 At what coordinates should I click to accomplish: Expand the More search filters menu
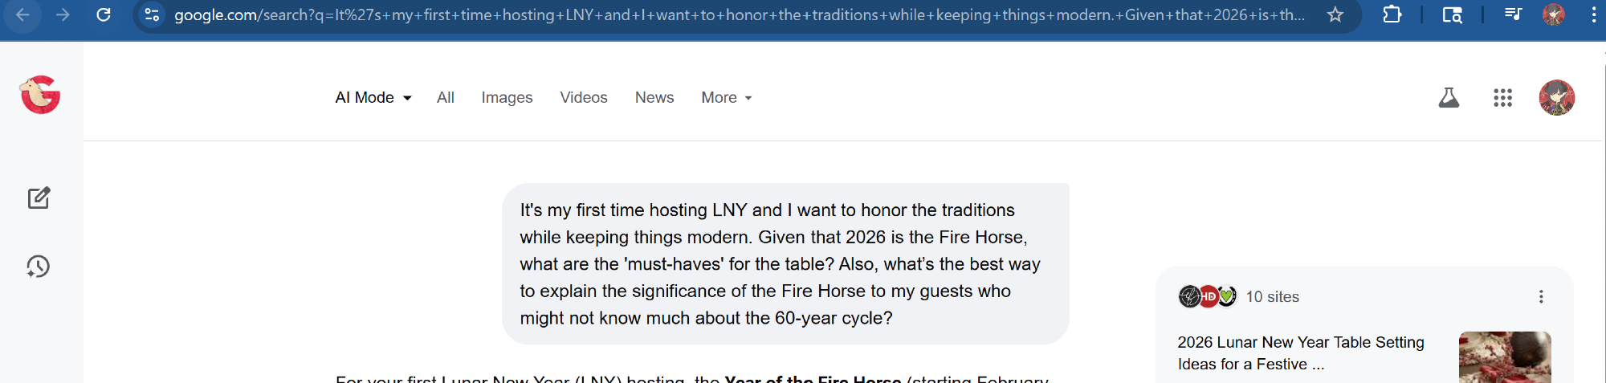727,98
